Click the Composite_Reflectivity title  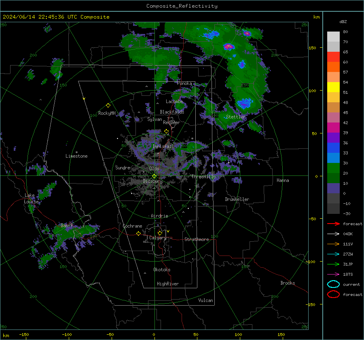click(x=182, y=6)
